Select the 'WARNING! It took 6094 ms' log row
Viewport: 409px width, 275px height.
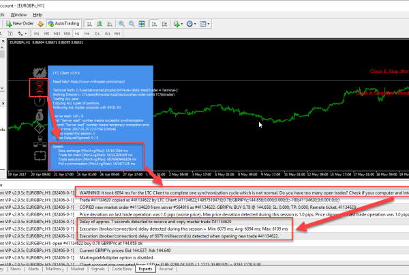pos(204,192)
